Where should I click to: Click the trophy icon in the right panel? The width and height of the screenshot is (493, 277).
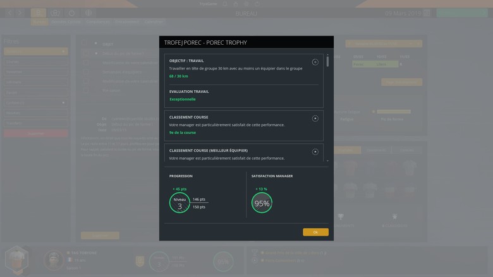tap(341, 217)
